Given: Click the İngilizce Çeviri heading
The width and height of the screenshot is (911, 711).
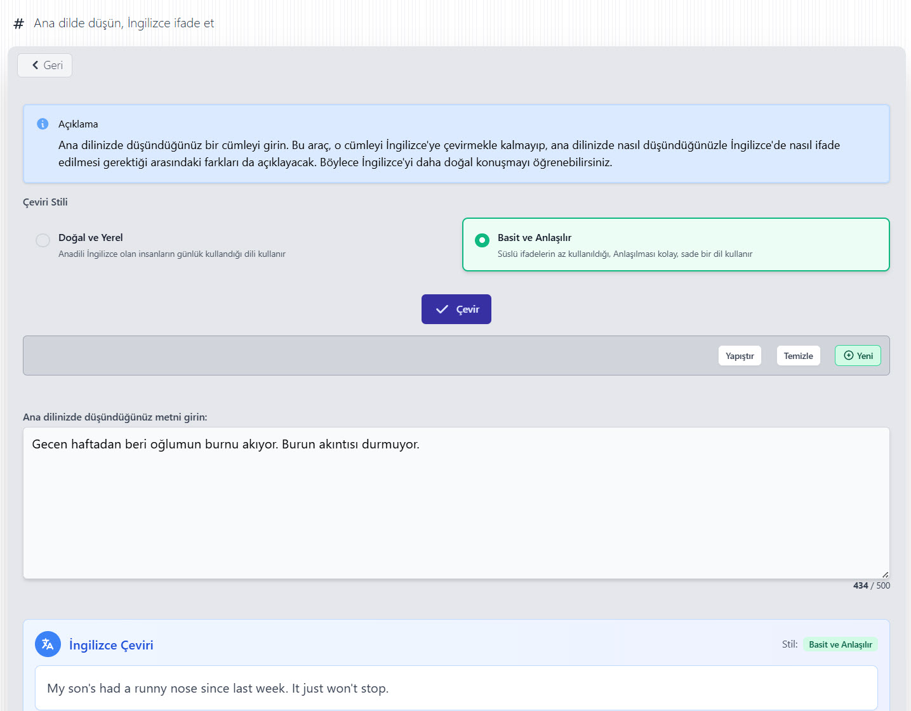Looking at the screenshot, I should pyautogui.click(x=111, y=645).
